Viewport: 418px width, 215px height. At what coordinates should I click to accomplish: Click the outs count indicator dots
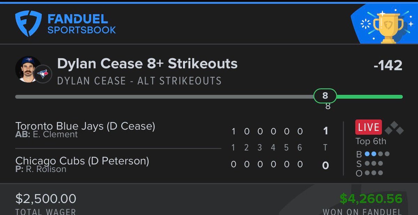tap(373, 173)
